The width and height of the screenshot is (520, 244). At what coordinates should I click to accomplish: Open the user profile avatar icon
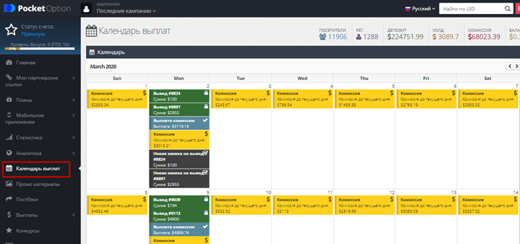point(86,9)
